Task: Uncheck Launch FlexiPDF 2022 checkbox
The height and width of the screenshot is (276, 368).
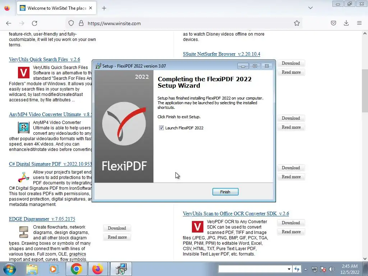Action: click(161, 128)
